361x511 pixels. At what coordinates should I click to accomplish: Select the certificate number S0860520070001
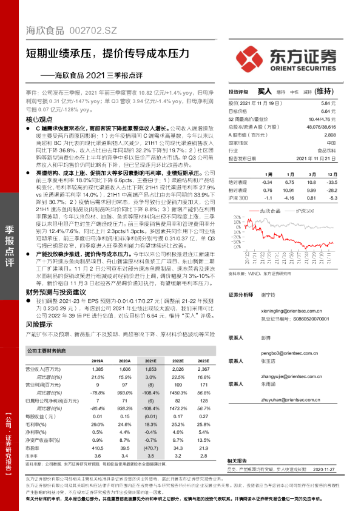pos(311,319)
